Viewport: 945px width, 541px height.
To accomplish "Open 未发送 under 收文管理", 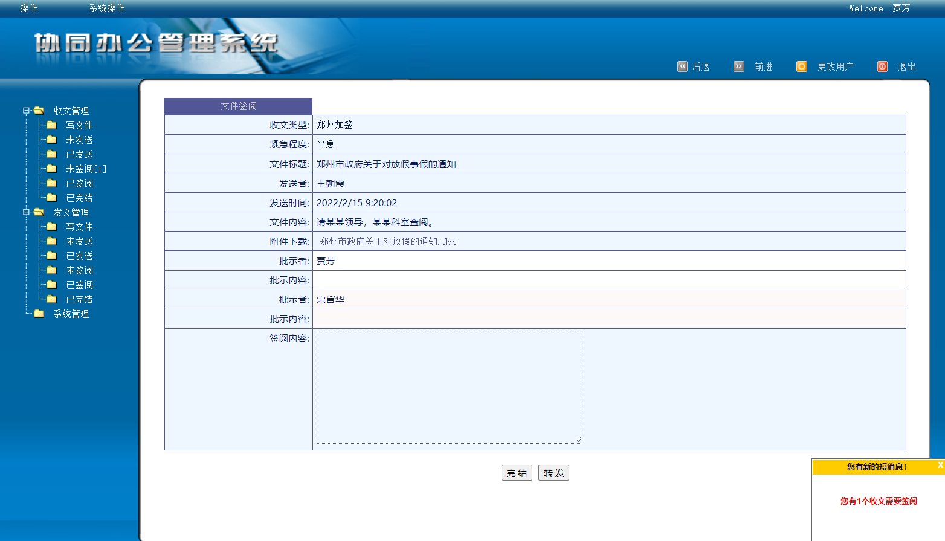I will click(x=79, y=140).
